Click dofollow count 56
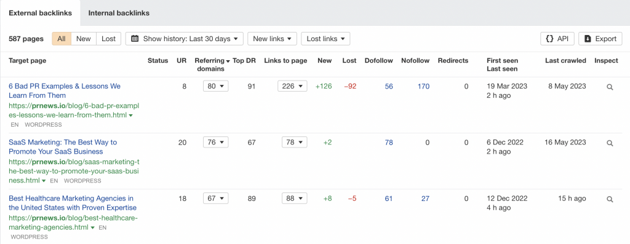The height and width of the screenshot is (244, 630). pos(389,86)
